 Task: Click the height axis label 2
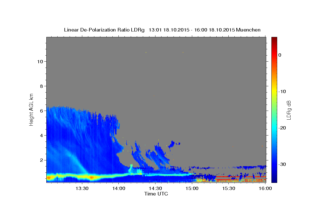click(41, 160)
